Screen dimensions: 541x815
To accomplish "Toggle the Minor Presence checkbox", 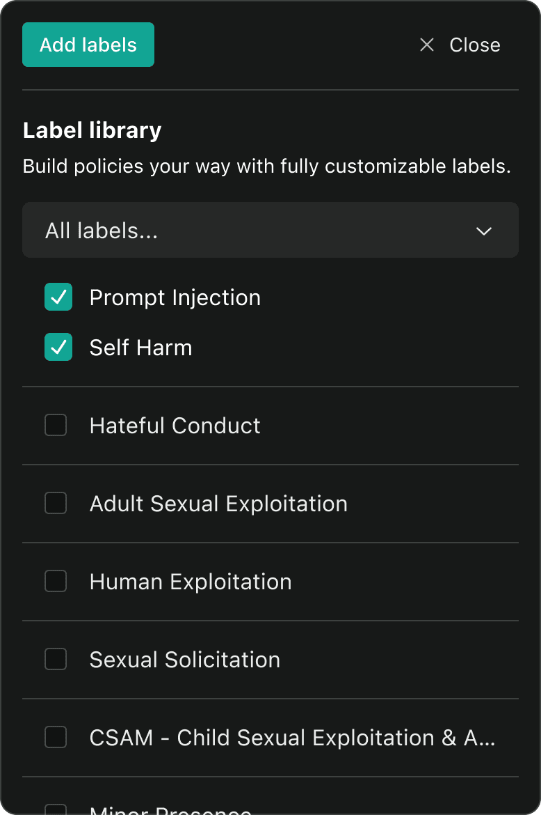I will (x=56, y=810).
